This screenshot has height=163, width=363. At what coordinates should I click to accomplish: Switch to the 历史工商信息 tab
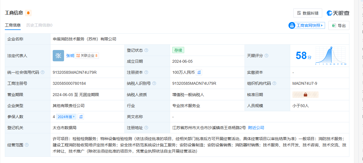[x=39, y=25]
